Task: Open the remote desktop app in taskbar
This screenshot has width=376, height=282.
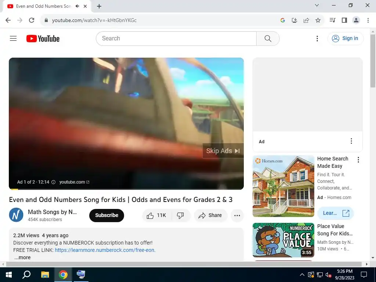Action: coord(81,275)
